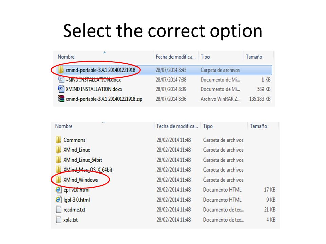Select the Commons folder name

tap(74, 140)
